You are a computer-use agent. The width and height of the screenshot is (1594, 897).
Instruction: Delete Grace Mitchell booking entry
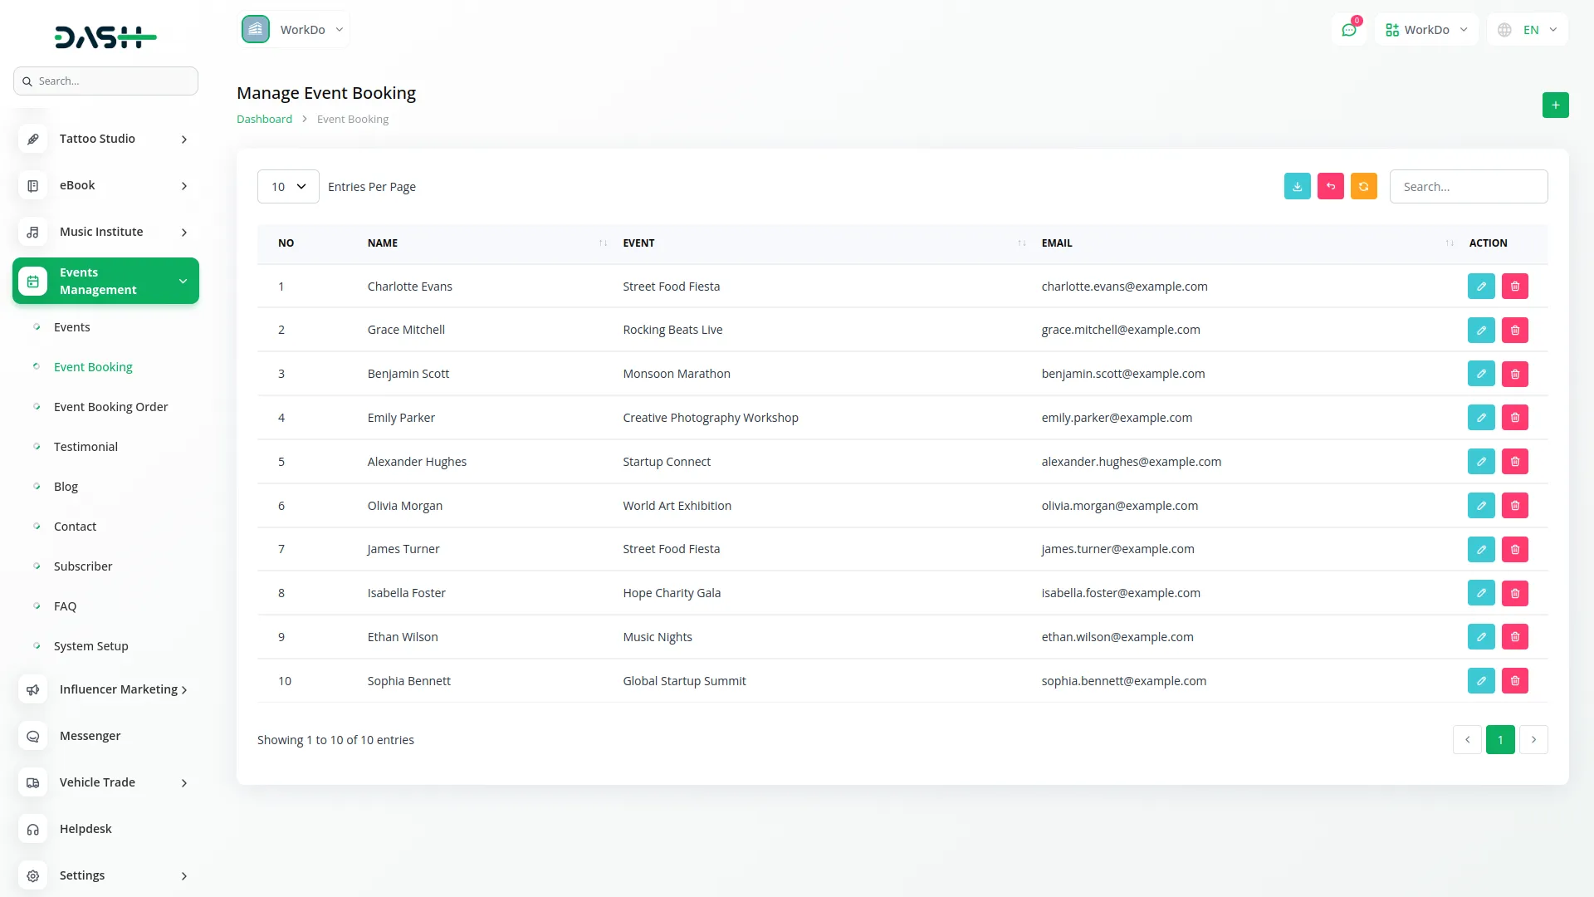click(x=1514, y=331)
